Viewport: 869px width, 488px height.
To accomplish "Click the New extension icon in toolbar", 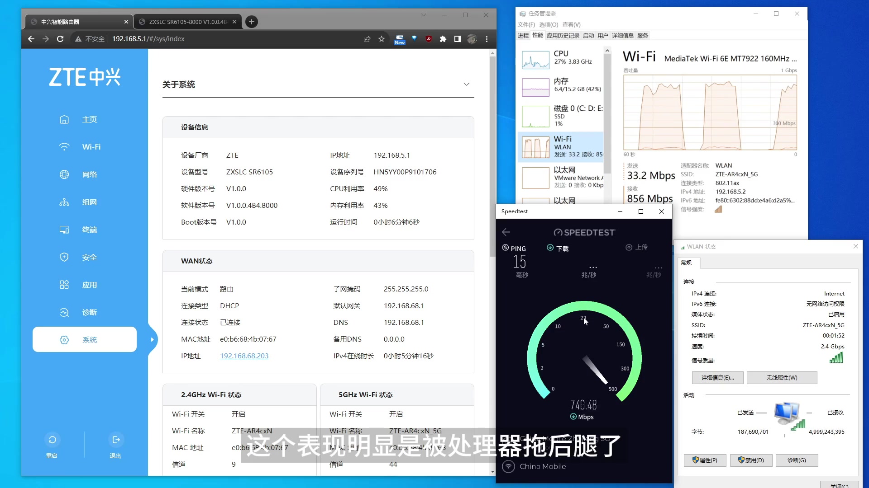I will coord(400,40).
